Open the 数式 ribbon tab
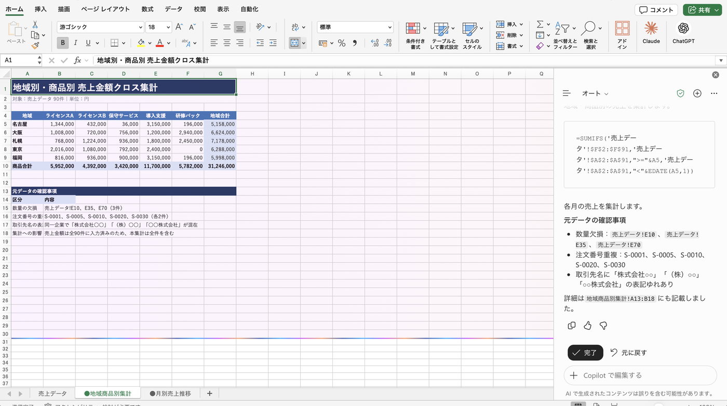 pyautogui.click(x=147, y=9)
